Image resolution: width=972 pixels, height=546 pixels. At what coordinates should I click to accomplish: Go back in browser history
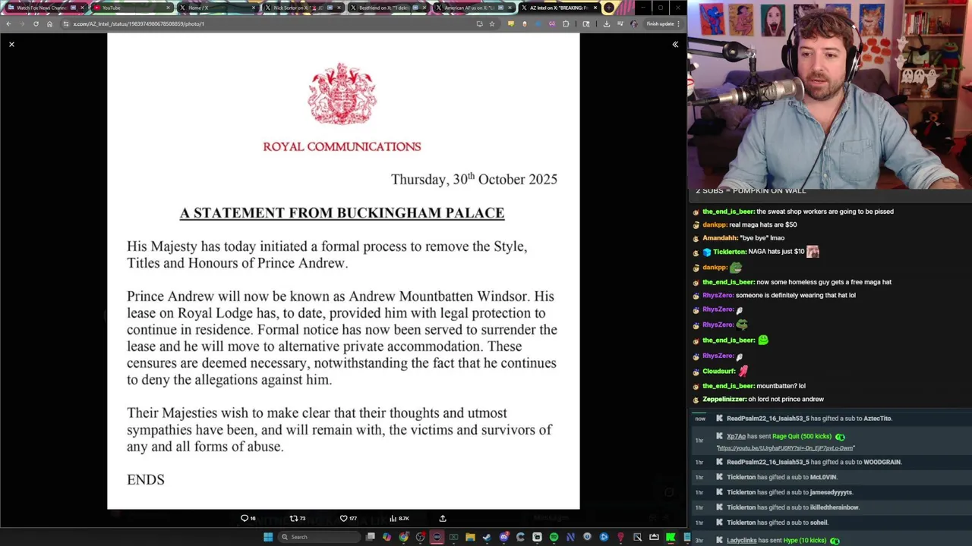click(x=8, y=24)
